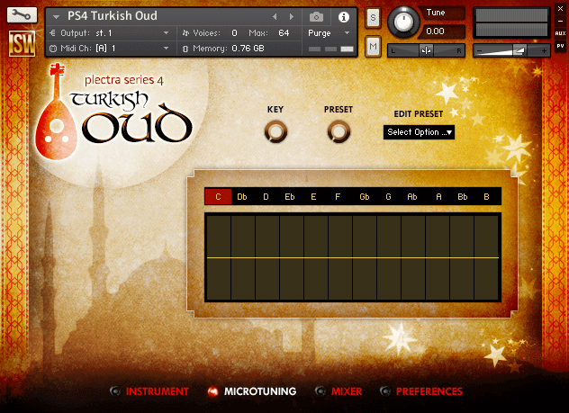Click the oud logo illustration
Screen dimensions: 569x413
[56, 112]
